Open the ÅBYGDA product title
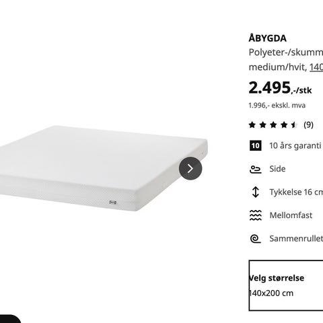This screenshot has width=323, height=323. [268, 38]
